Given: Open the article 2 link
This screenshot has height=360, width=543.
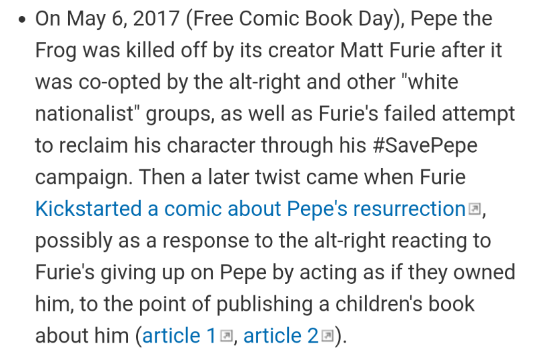Looking at the screenshot, I should pyautogui.click(x=281, y=336).
